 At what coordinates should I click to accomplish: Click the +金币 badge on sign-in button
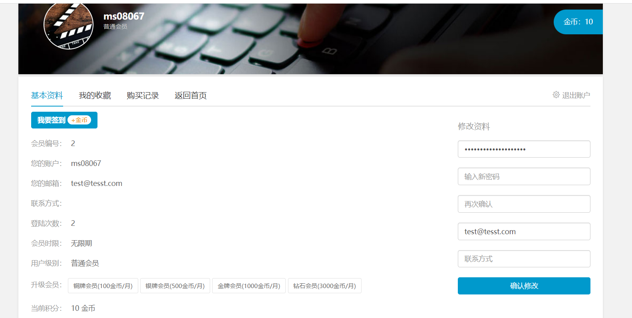coord(79,120)
